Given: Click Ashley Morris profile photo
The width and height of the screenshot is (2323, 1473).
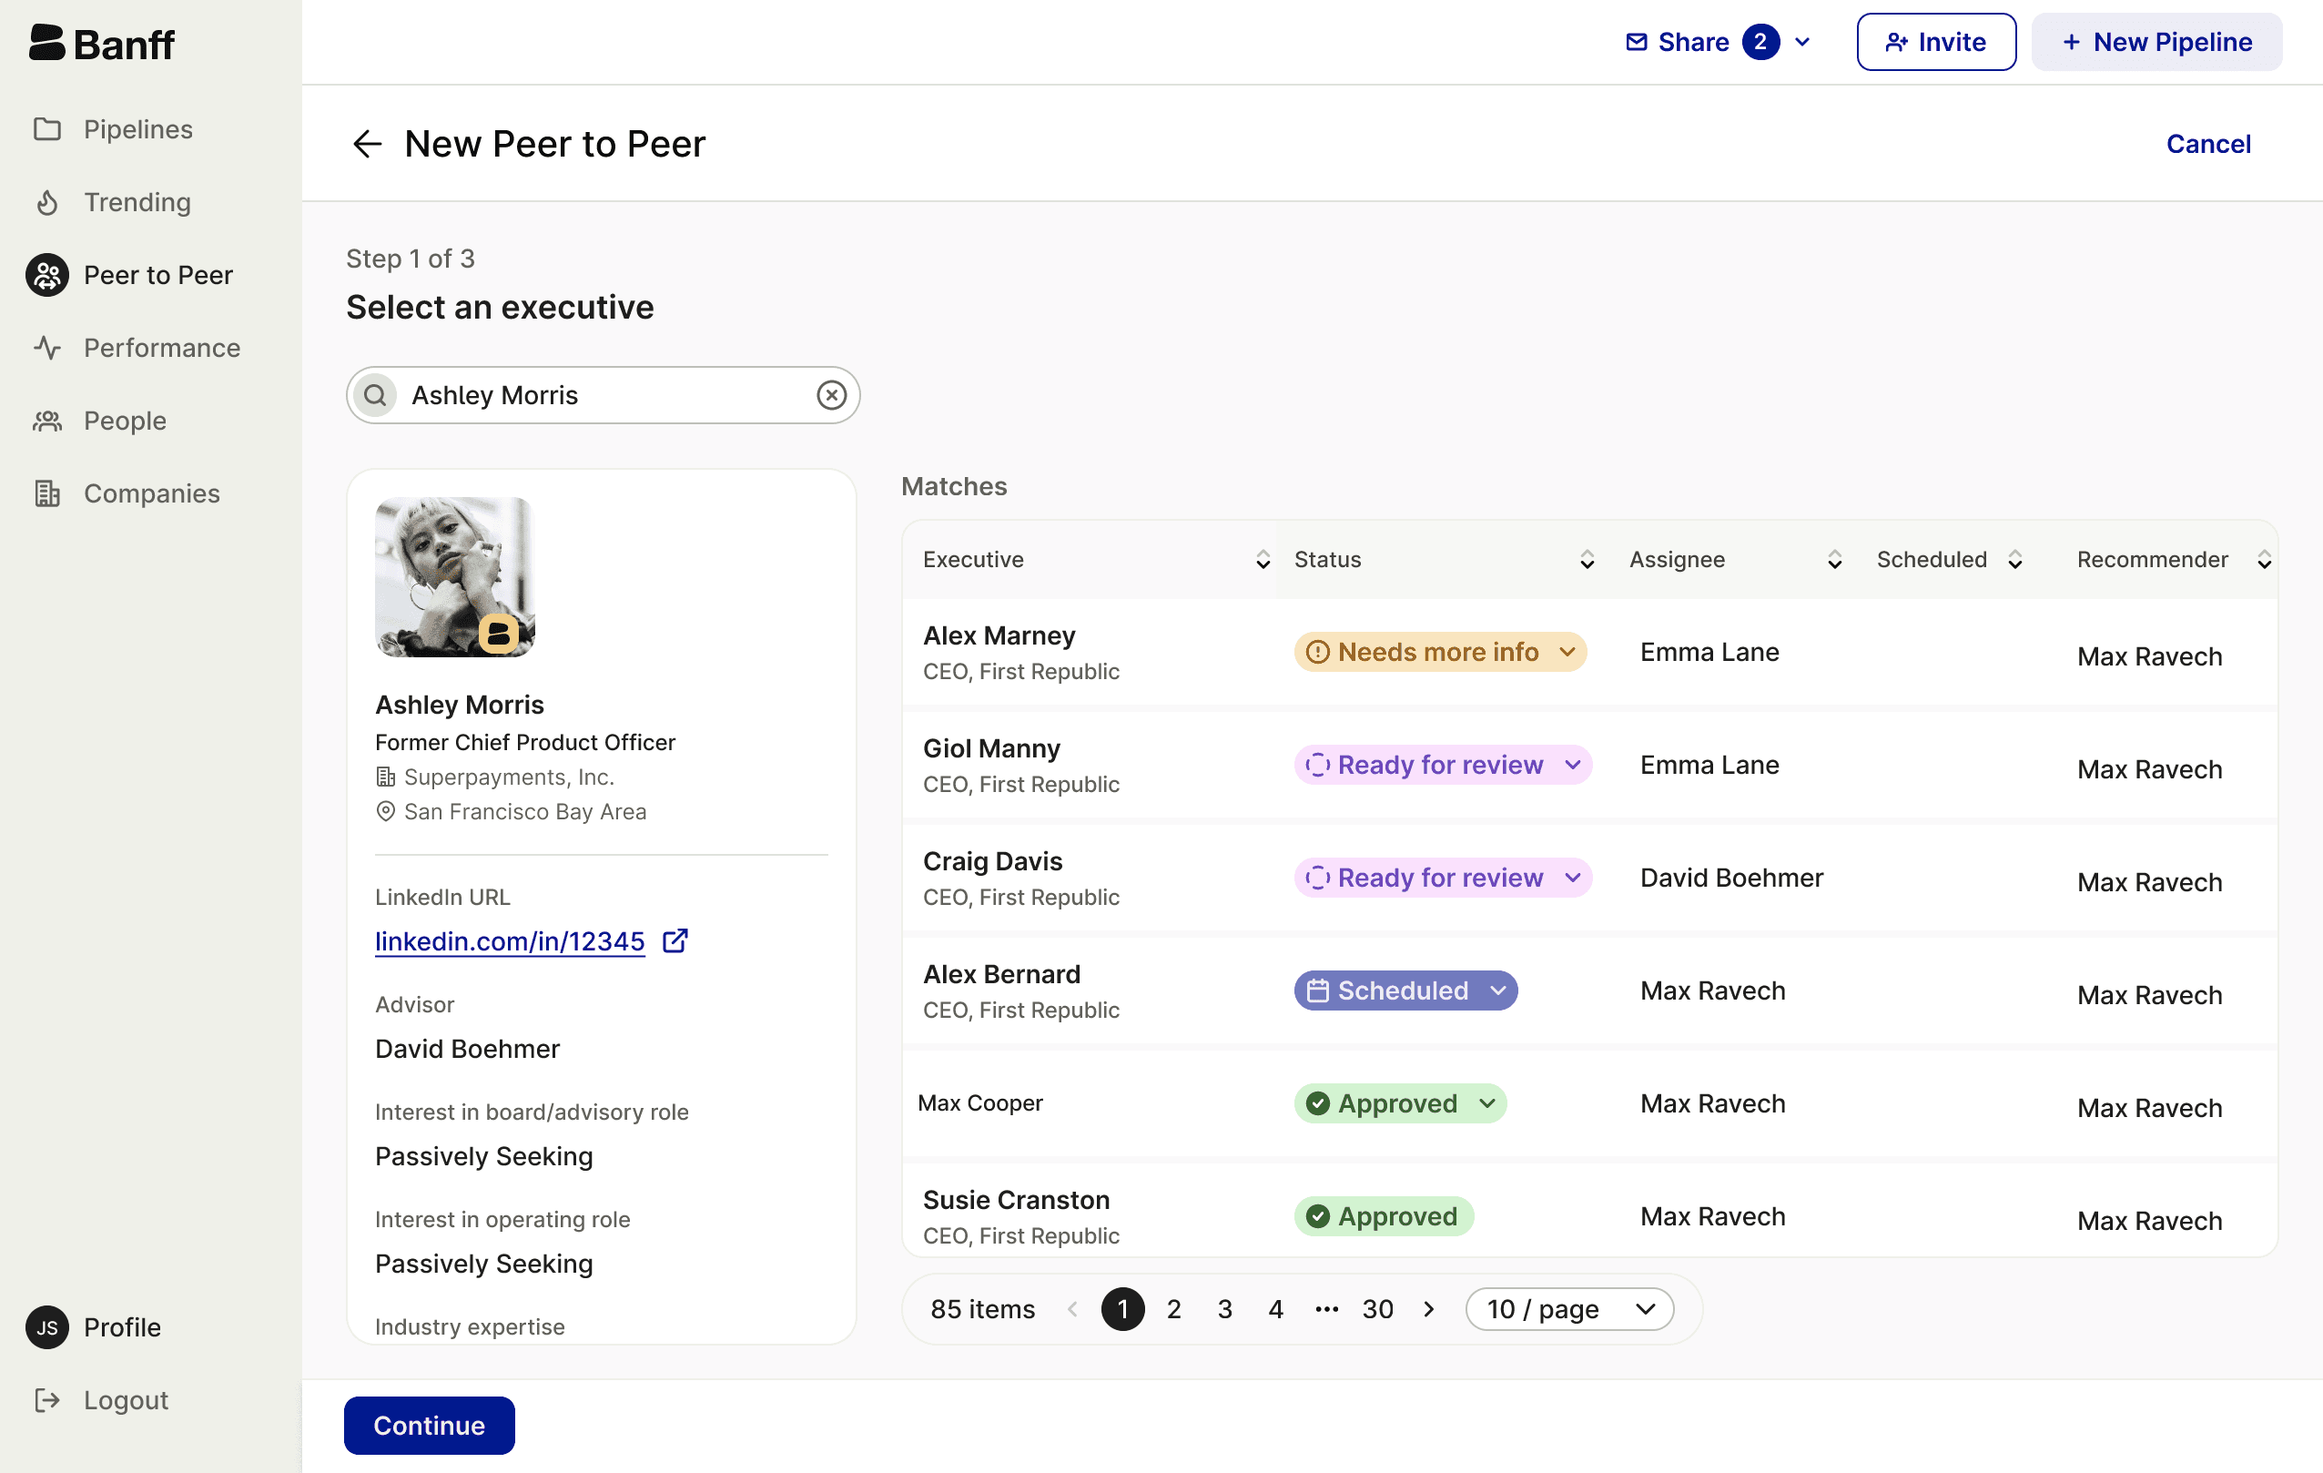Looking at the screenshot, I should coord(454,577).
